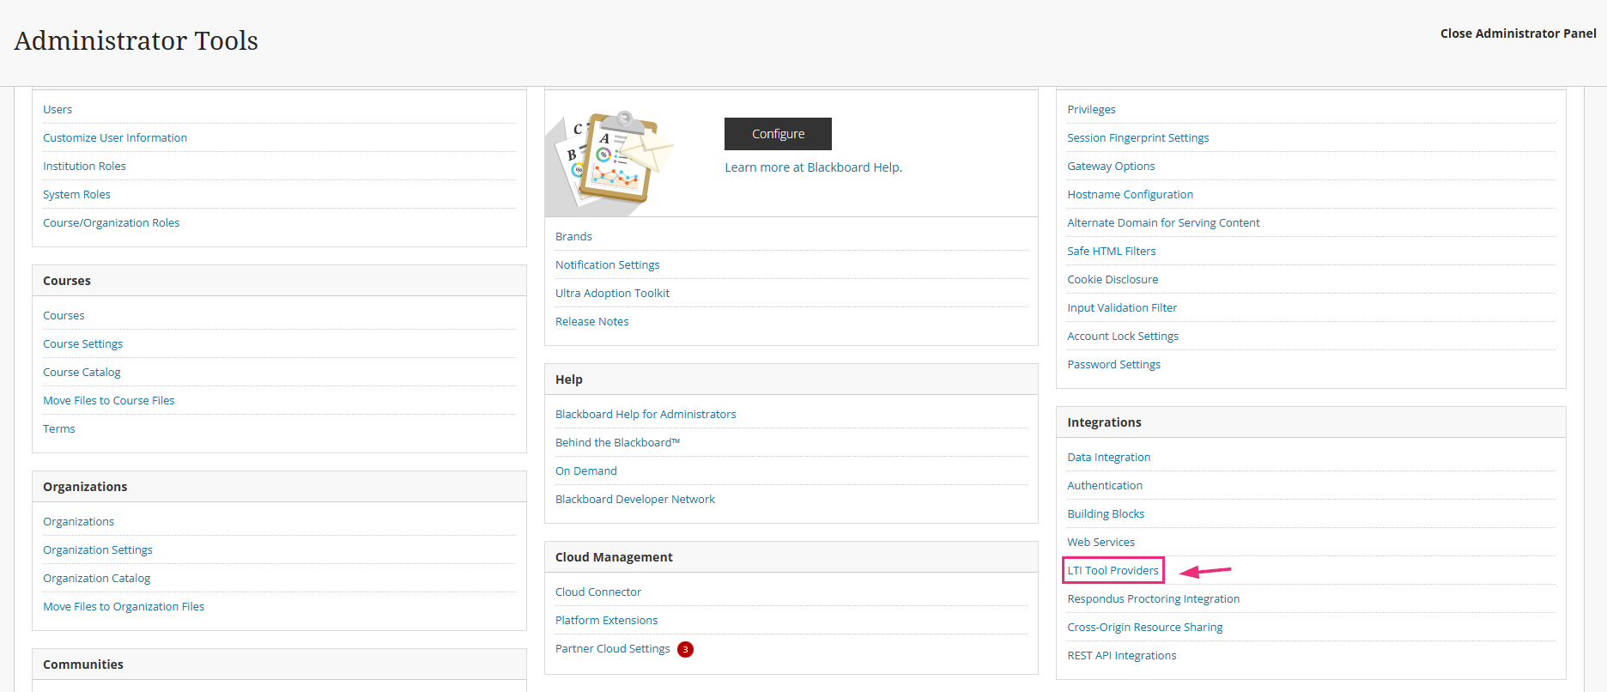Image resolution: width=1607 pixels, height=692 pixels.
Task: Open Gateway Options
Action: 1111,167
